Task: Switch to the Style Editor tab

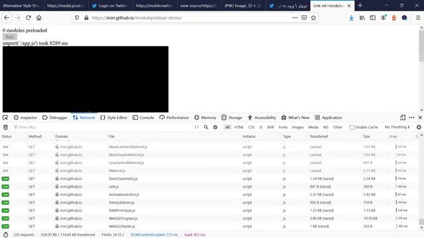Action: click(x=113, y=118)
